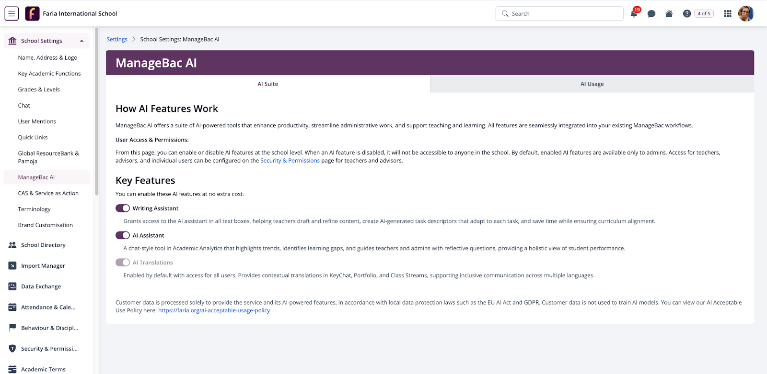Screen dimensions: 767x374
Task: Open the notifications bell with 19 alerts
Action: point(633,13)
